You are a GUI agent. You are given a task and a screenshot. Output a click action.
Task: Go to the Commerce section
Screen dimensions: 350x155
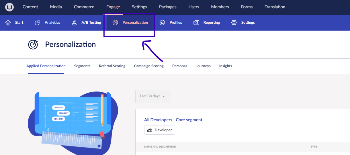(84, 7)
